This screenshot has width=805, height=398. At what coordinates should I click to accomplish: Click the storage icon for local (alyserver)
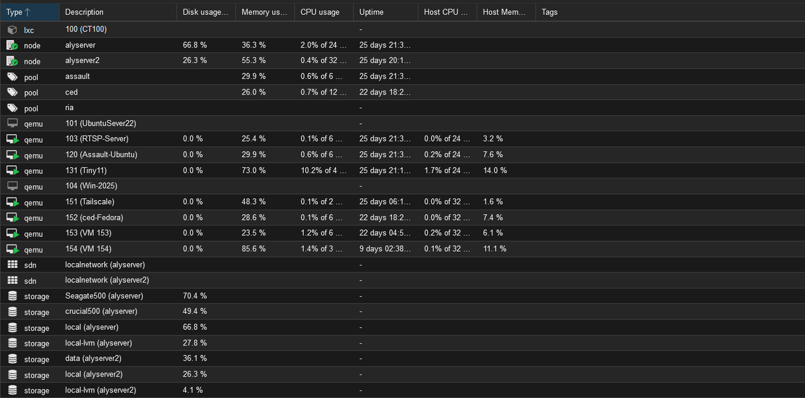pos(11,328)
